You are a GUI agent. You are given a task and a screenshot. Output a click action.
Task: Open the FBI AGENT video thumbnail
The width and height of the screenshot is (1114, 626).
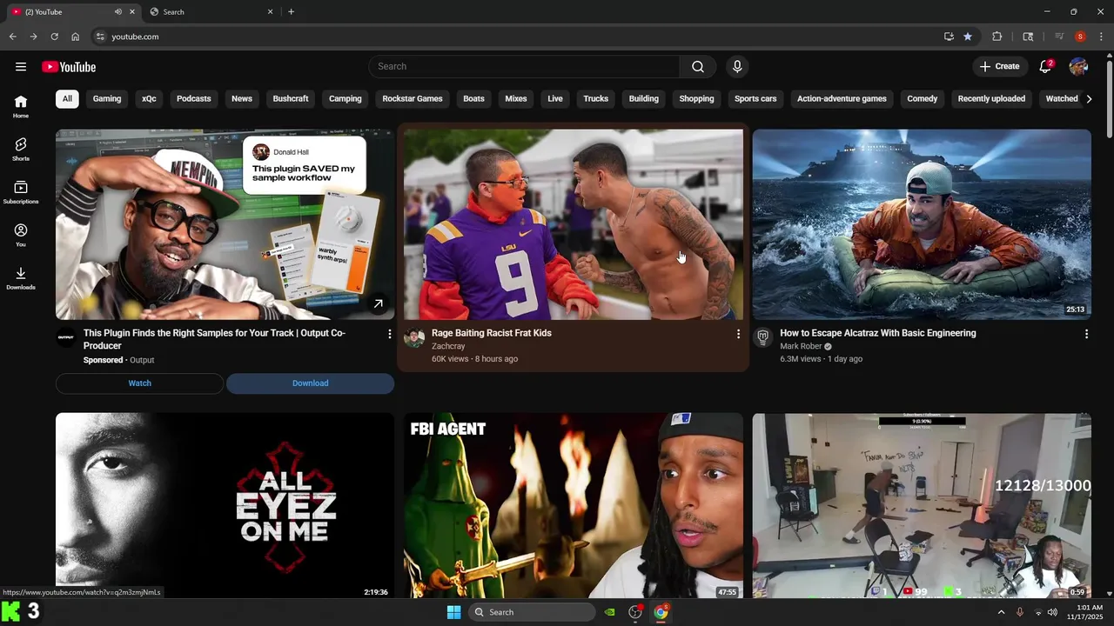point(574,506)
